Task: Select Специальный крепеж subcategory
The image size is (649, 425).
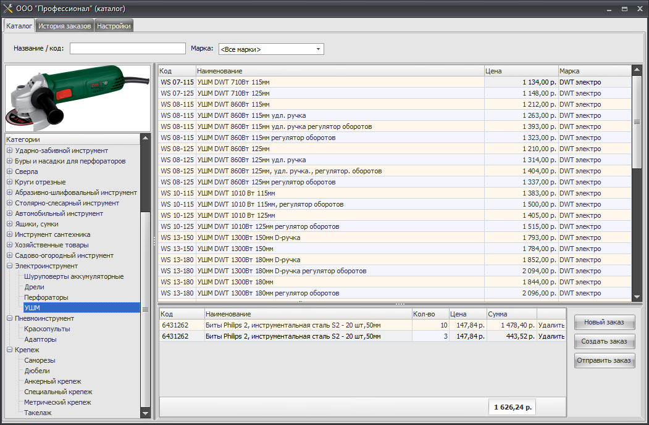Action: point(58,392)
